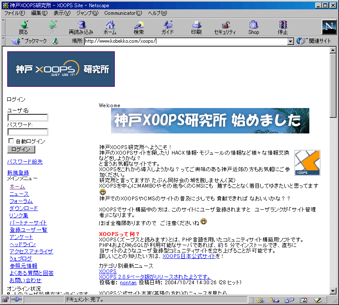Image resolution: width=339 pixels, height=305 pixels.
Task: Click the component bar grip handle
Action: click(x=251, y=300)
